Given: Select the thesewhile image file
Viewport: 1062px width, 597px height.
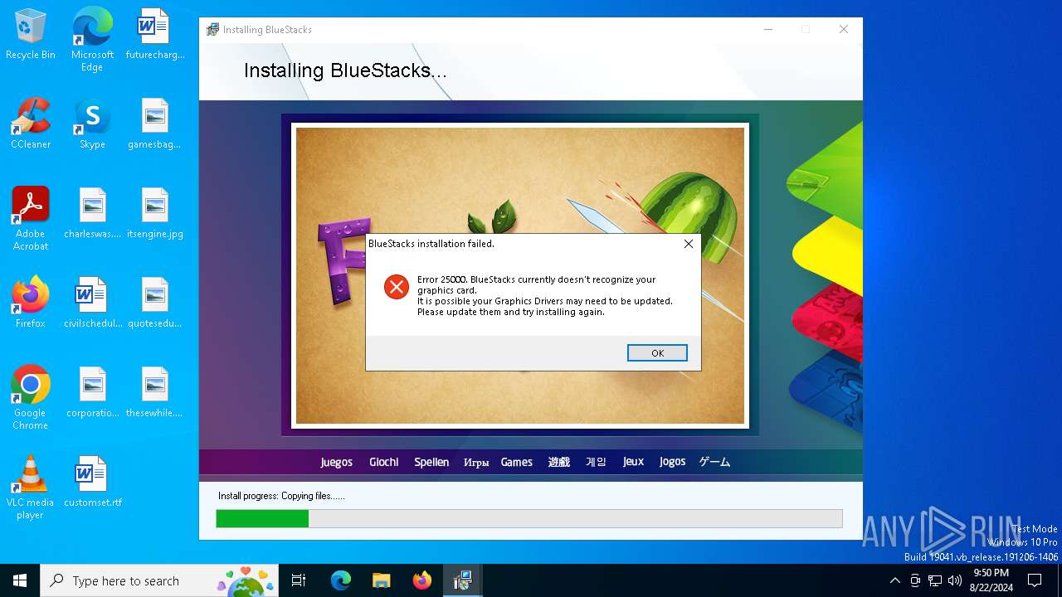Looking at the screenshot, I should (155, 393).
